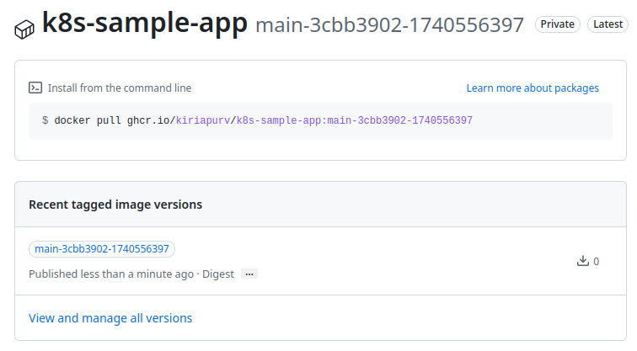Click the k8s-sample-app package title
This screenshot has width=637, height=351.
coord(144,24)
